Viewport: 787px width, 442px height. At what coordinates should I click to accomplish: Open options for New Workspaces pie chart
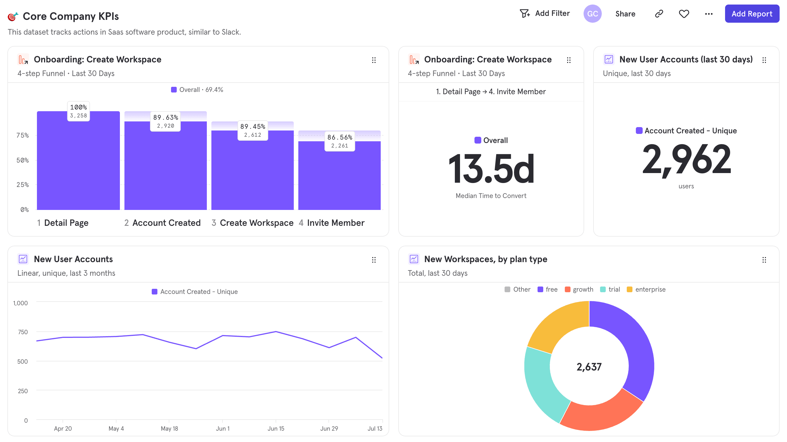point(764,260)
